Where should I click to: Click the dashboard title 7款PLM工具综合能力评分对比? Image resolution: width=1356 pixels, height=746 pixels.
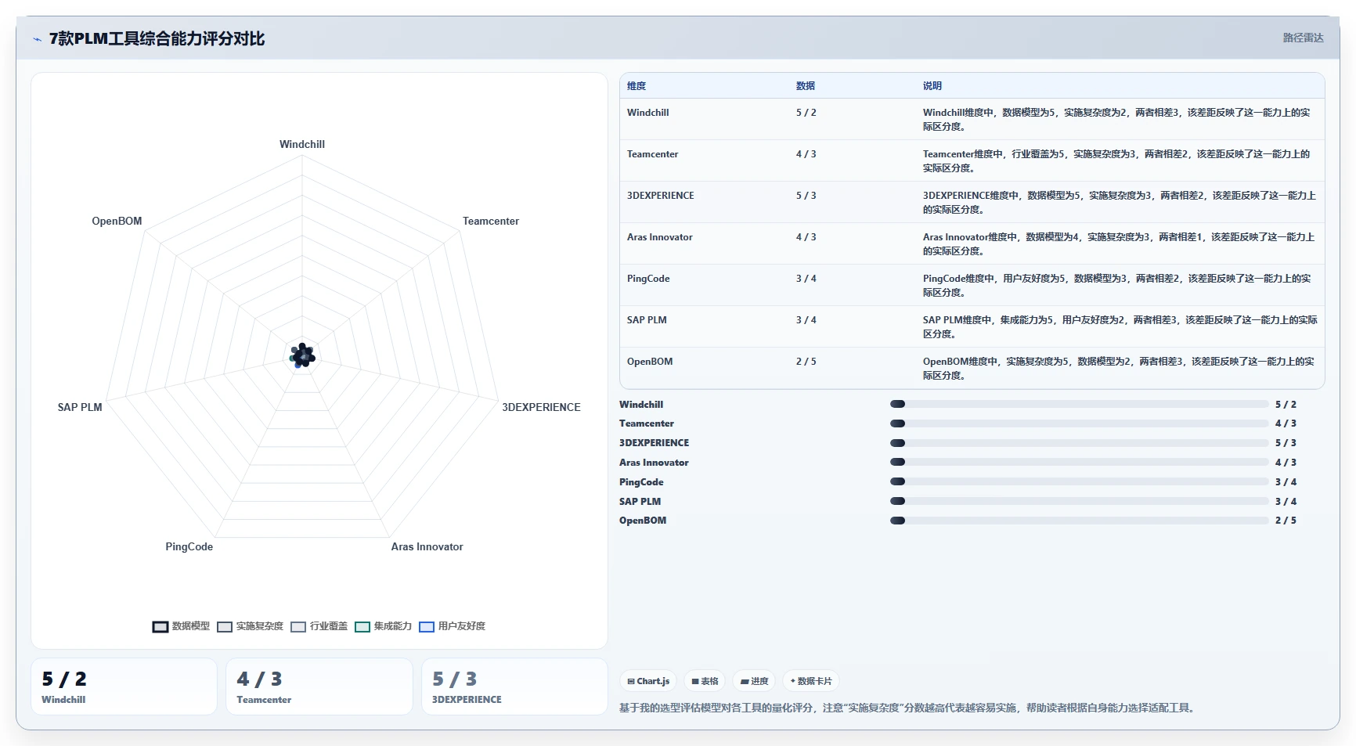(x=157, y=38)
